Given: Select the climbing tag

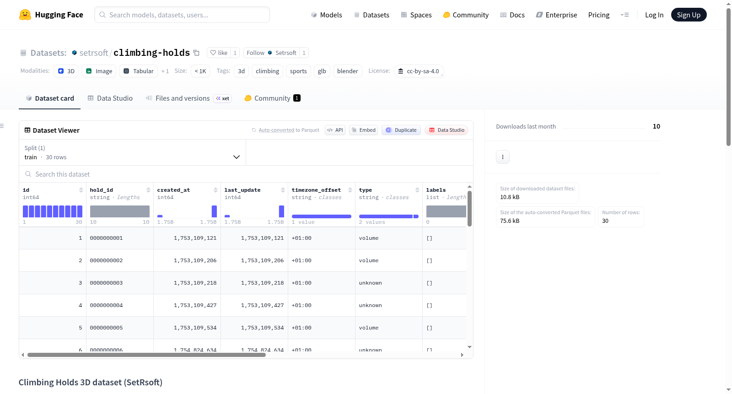Looking at the screenshot, I should [x=267, y=71].
